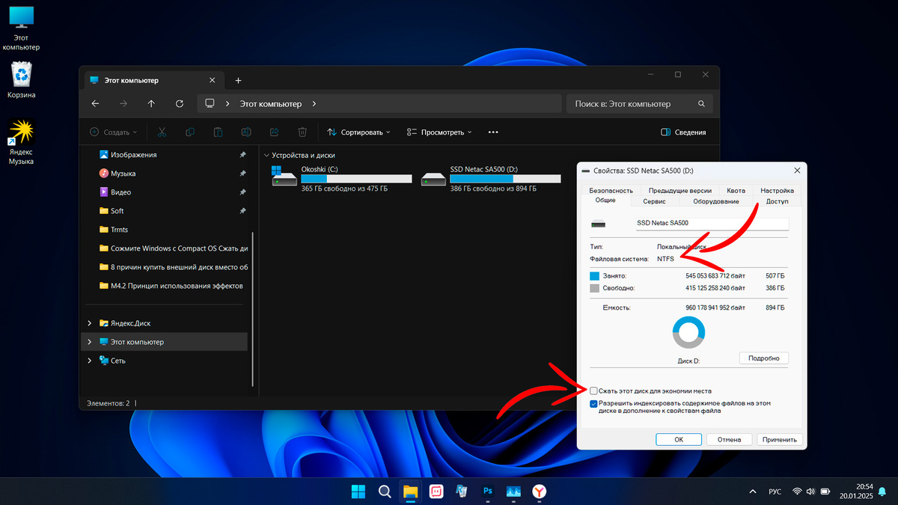Image resolution: width=898 pixels, height=505 pixels.
Task: Open a new Explorer tab with plus
Action: [238, 80]
